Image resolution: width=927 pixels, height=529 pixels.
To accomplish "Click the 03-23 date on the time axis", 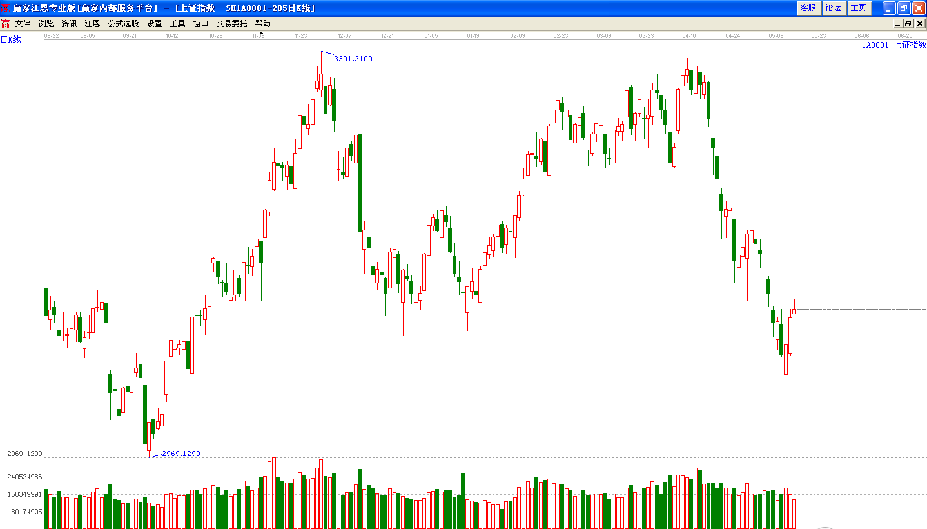I will [x=647, y=36].
